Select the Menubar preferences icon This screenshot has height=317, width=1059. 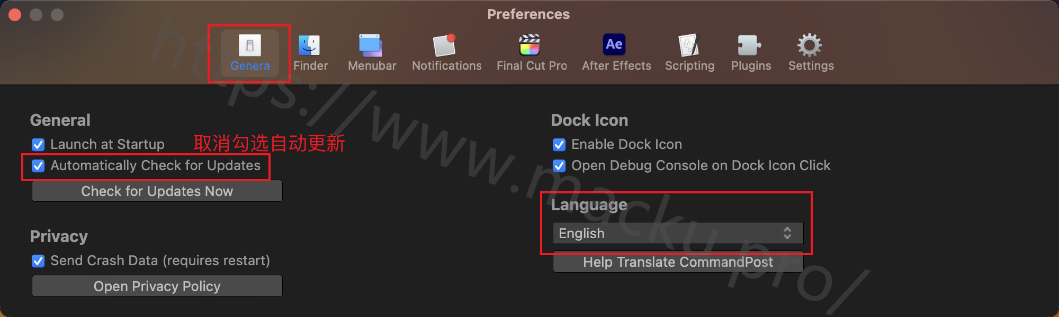pyautogui.click(x=371, y=45)
